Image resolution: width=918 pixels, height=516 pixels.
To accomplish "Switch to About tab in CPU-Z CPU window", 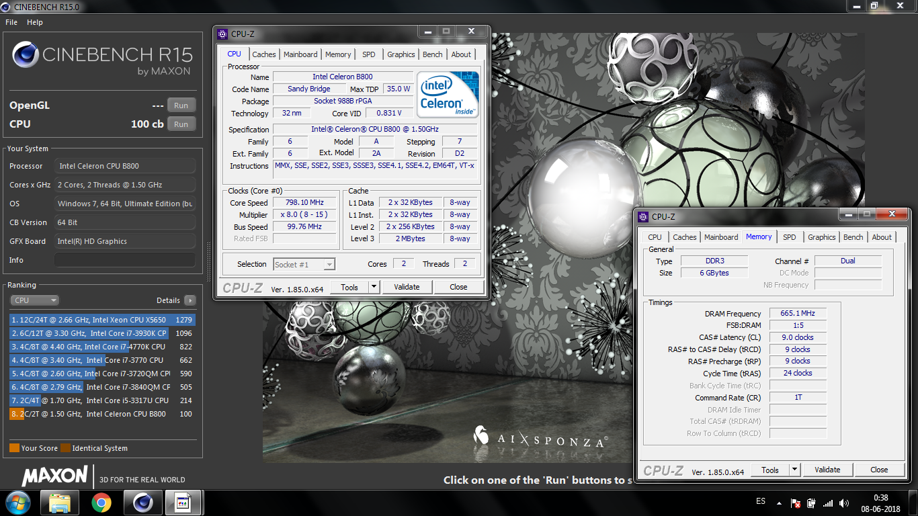I will tap(461, 54).
